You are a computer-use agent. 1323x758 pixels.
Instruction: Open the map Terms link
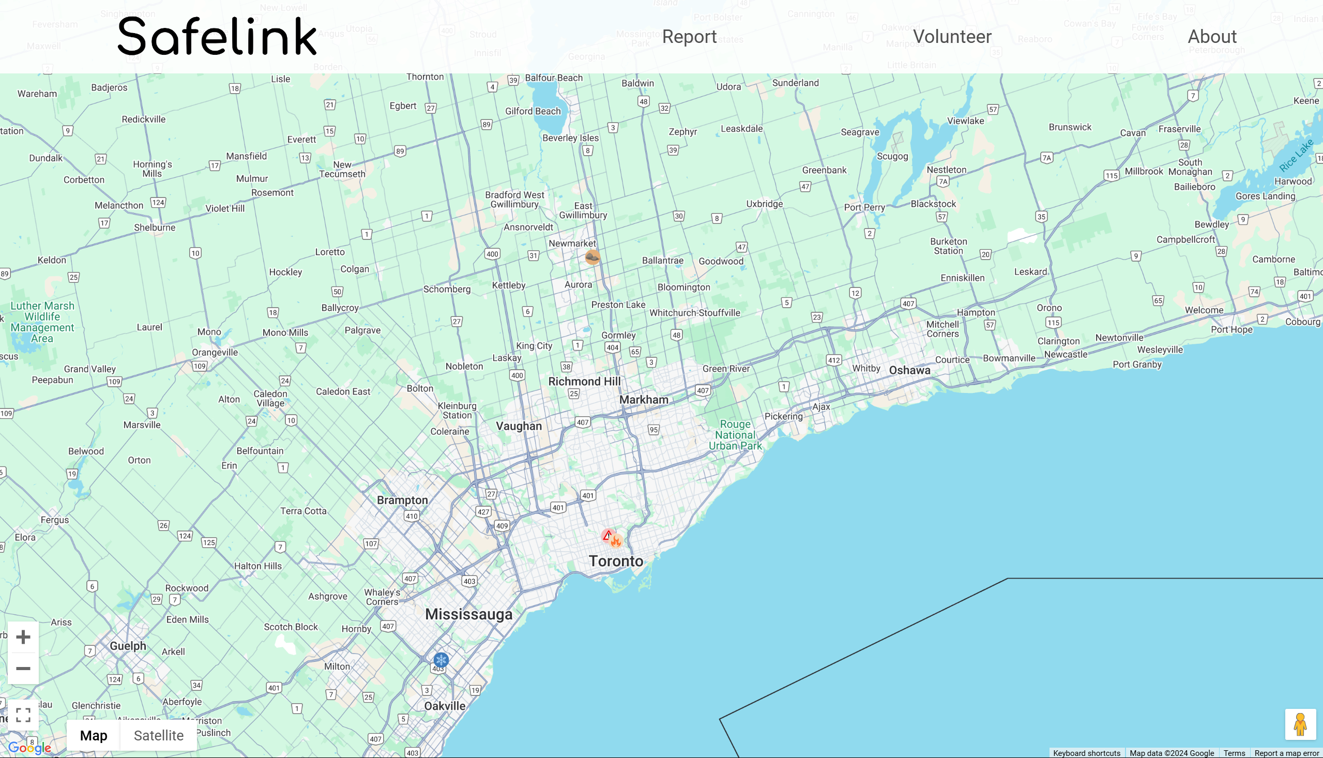click(1234, 753)
